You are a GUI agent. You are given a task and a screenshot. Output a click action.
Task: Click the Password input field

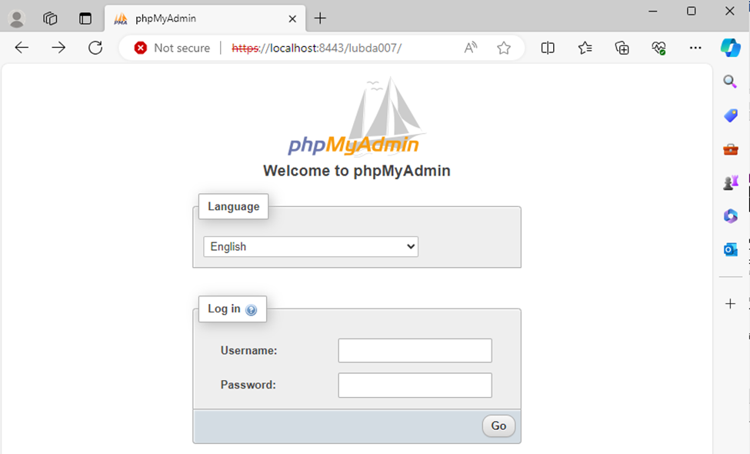tap(415, 385)
